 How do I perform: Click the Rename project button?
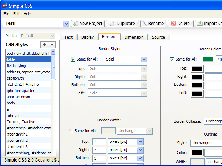click(153, 24)
